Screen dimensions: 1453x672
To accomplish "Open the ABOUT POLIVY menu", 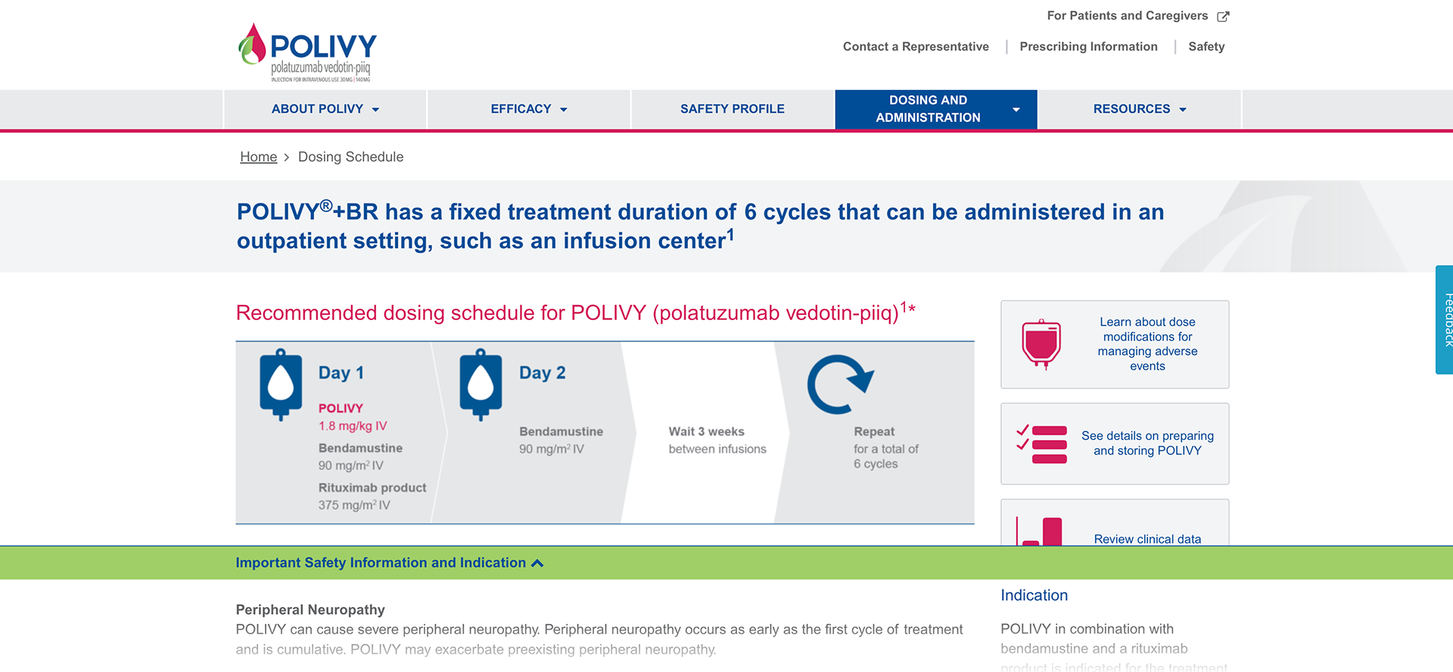I will (x=325, y=109).
